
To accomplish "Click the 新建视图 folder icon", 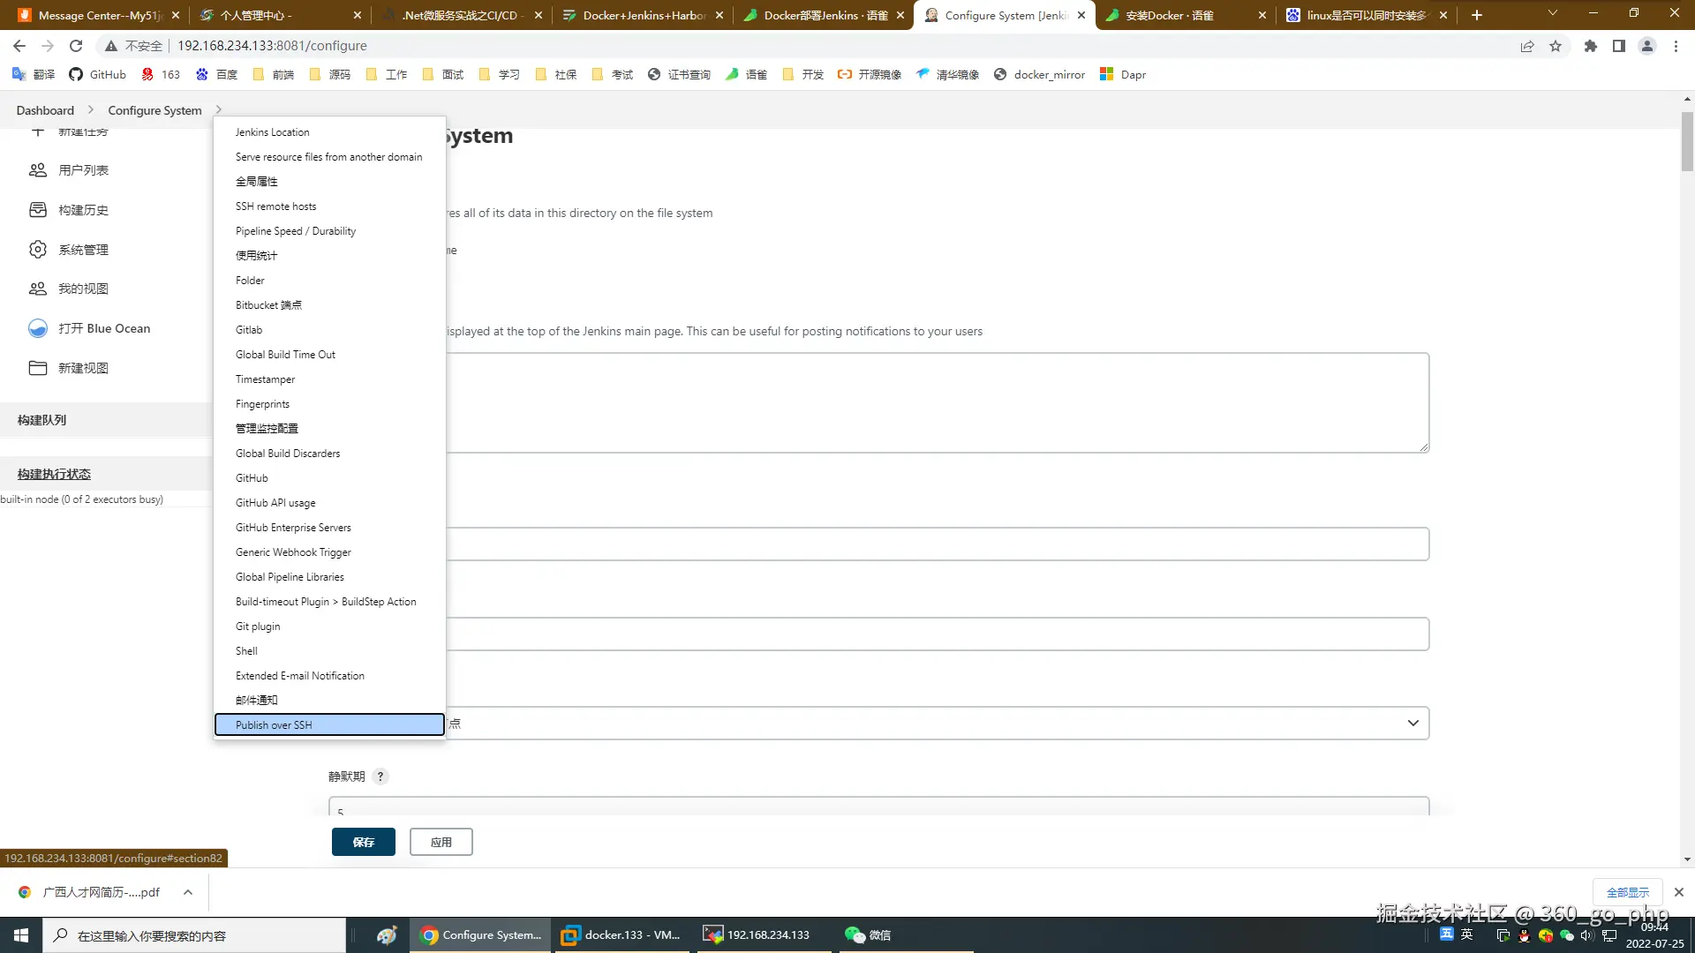I will coord(37,368).
